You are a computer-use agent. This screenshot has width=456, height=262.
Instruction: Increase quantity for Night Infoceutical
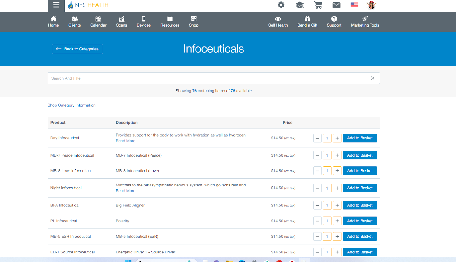[337, 188]
